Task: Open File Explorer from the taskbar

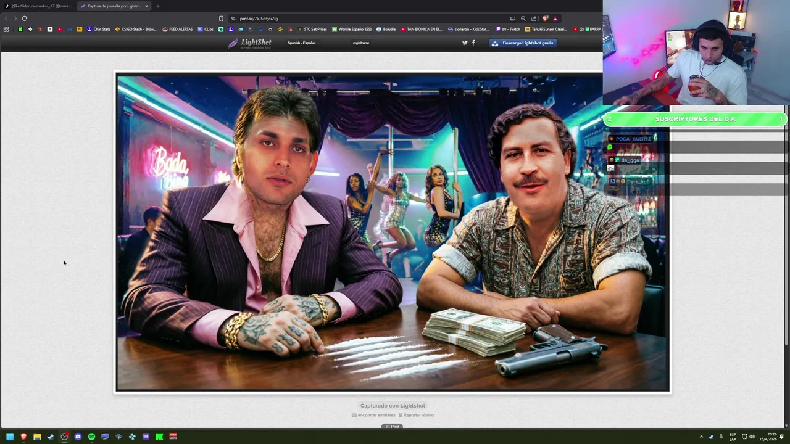Action: click(37, 437)
